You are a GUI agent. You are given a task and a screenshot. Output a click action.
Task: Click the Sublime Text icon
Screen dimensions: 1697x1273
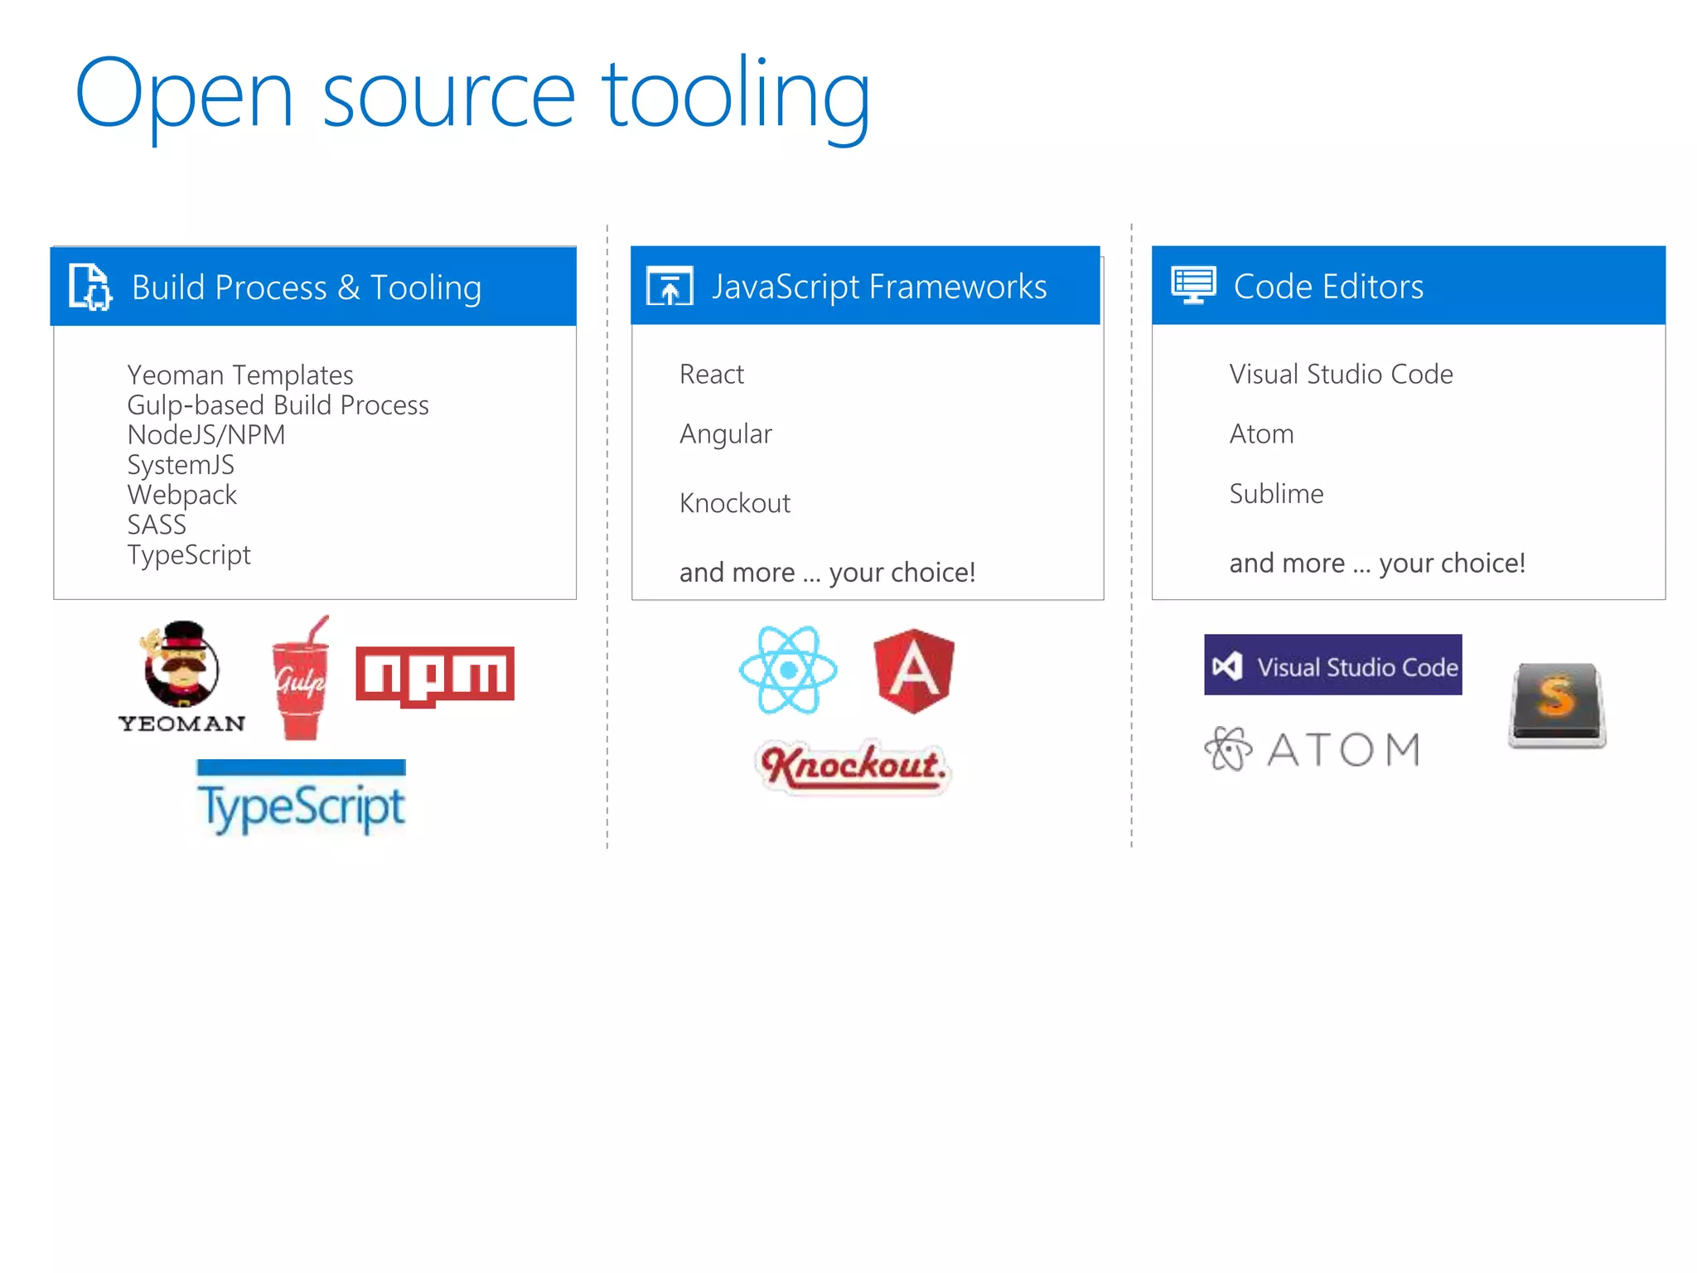coord(1557,705)
